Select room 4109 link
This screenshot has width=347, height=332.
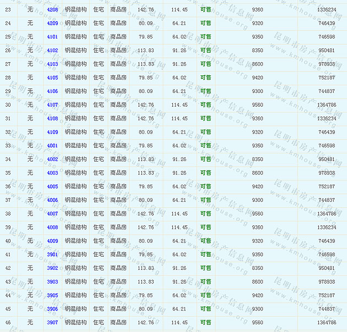(x=52, y=132)
